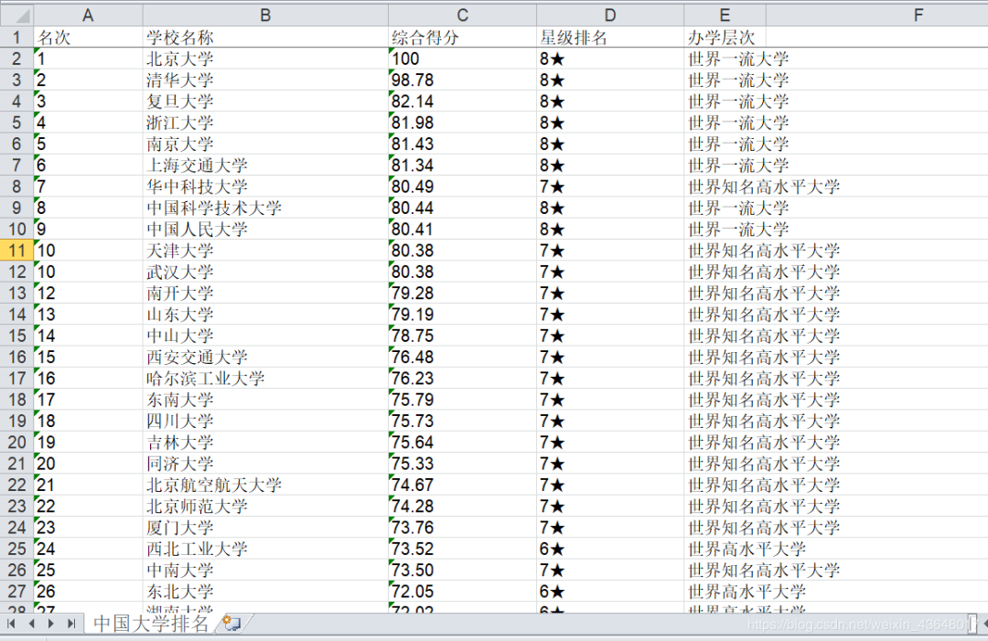Select the 武汉大学 cell

[x=265, y=272]
